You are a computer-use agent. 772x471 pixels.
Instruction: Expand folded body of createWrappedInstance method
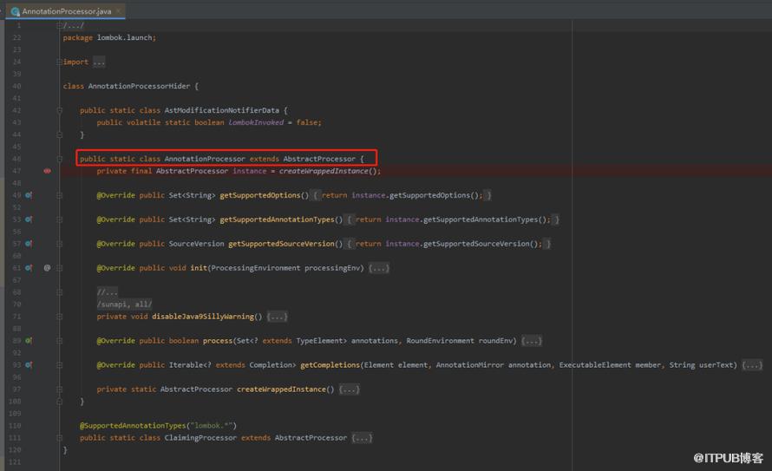pos(349,389)
